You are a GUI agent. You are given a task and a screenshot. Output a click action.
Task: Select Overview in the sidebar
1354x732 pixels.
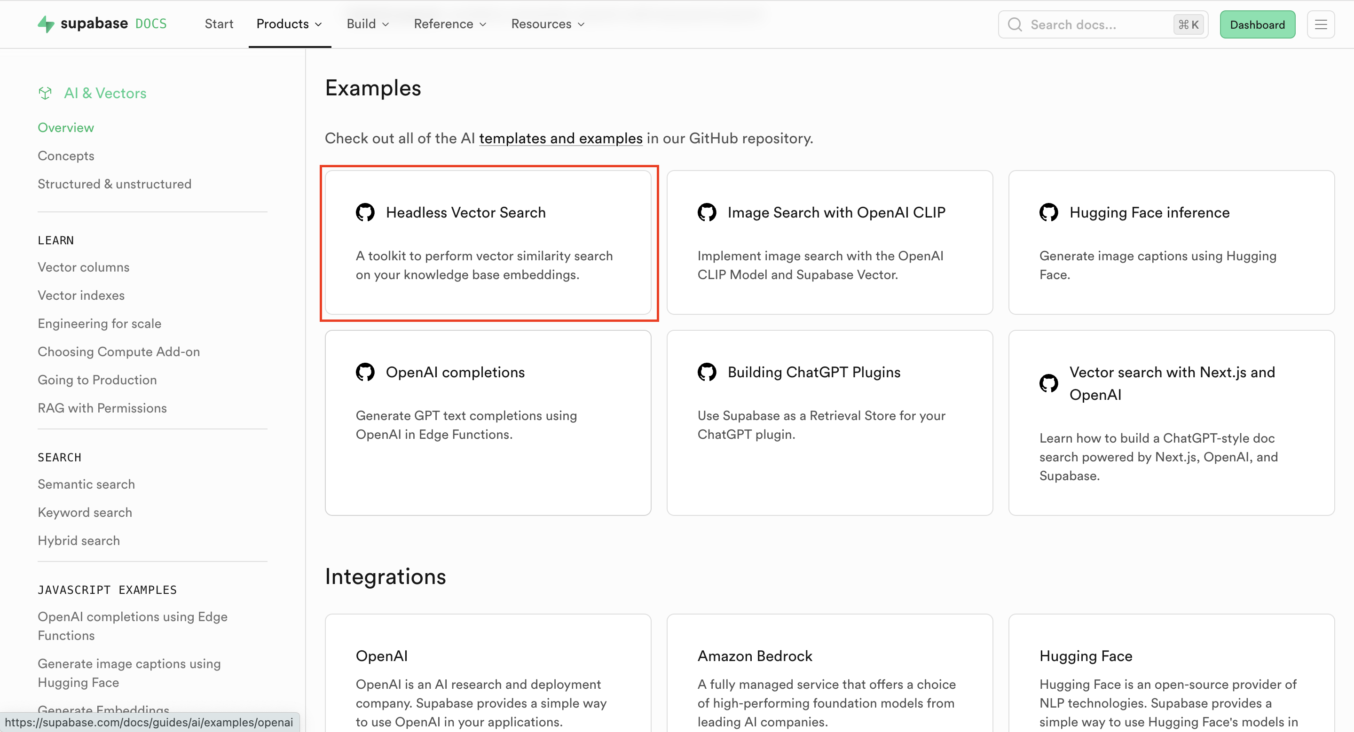click(66, 128)
